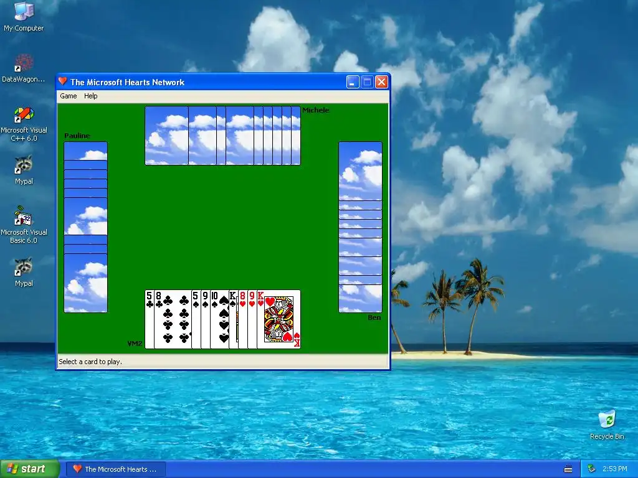The image size is (638, 478).
Task: Select the My Computer desktop icon
Action: pyautogui.click(x=24, y=17)
